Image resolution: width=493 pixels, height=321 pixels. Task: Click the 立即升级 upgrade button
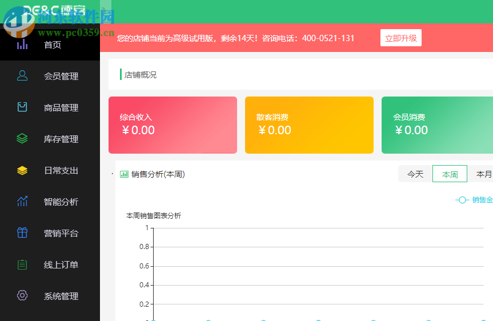click(x=401, y=38)
